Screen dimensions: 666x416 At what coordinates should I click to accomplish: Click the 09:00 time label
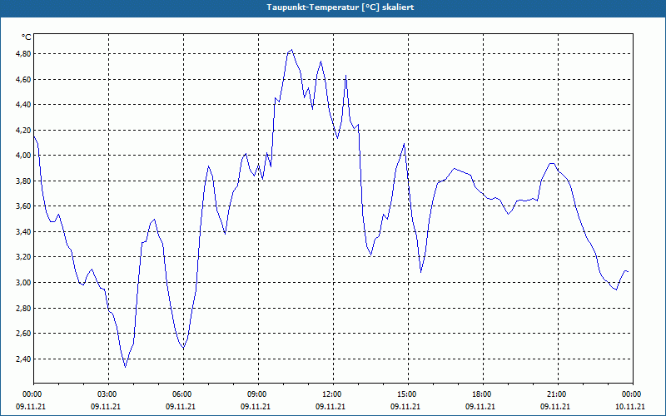click(x=258, y=394)
